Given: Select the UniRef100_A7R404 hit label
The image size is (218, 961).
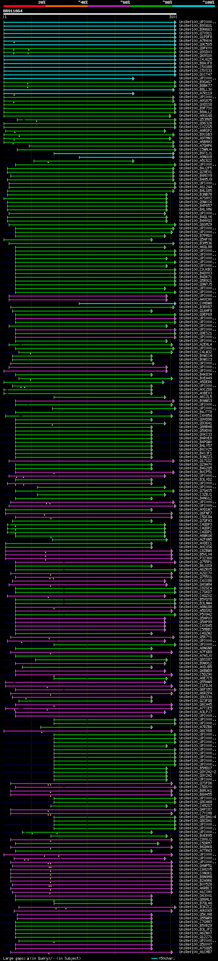Looking at the screenshot, I should tap(196, 41).
